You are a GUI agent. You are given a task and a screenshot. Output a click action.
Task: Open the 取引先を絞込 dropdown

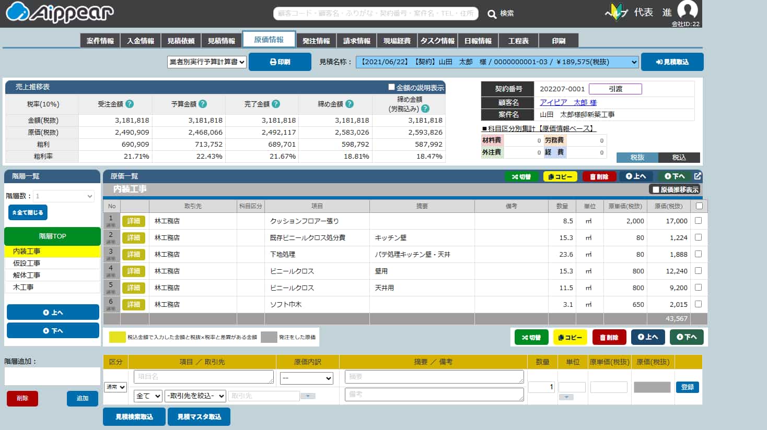[x=195, y=396]
